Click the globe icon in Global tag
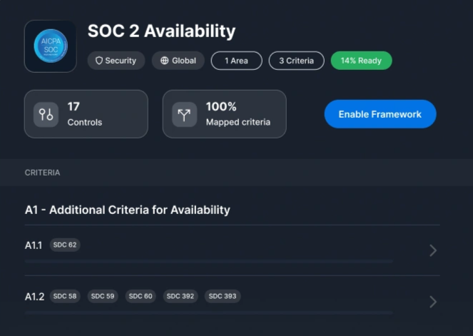This screenshot has height=336, width=473. (164, 61)
